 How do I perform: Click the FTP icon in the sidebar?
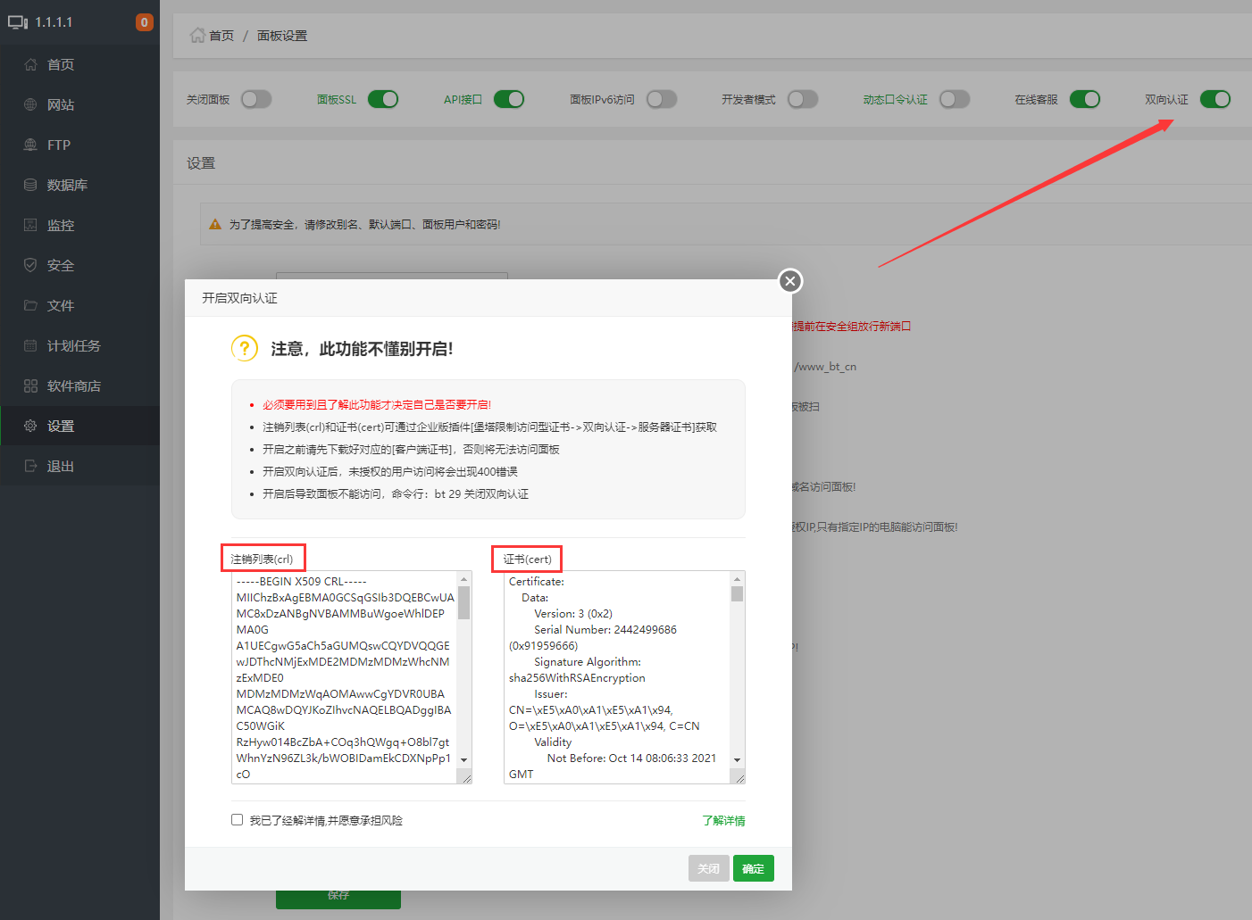(30, 145)
